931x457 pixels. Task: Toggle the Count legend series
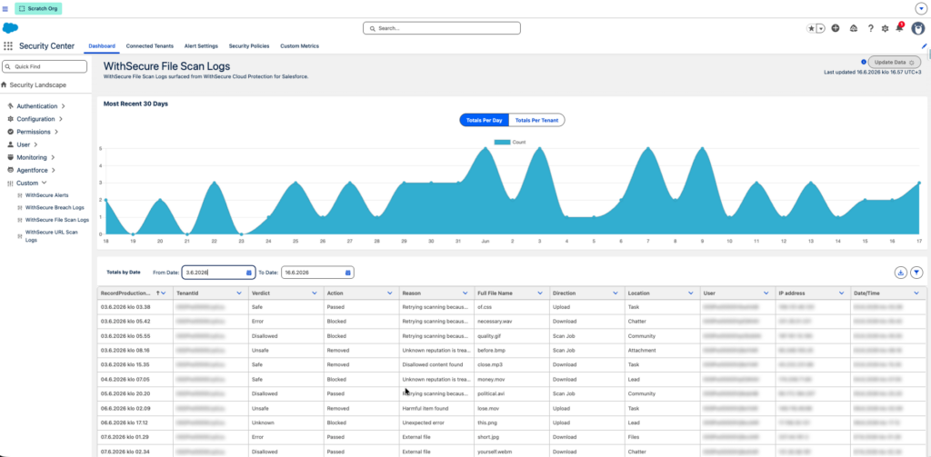[x=510, y=143]
